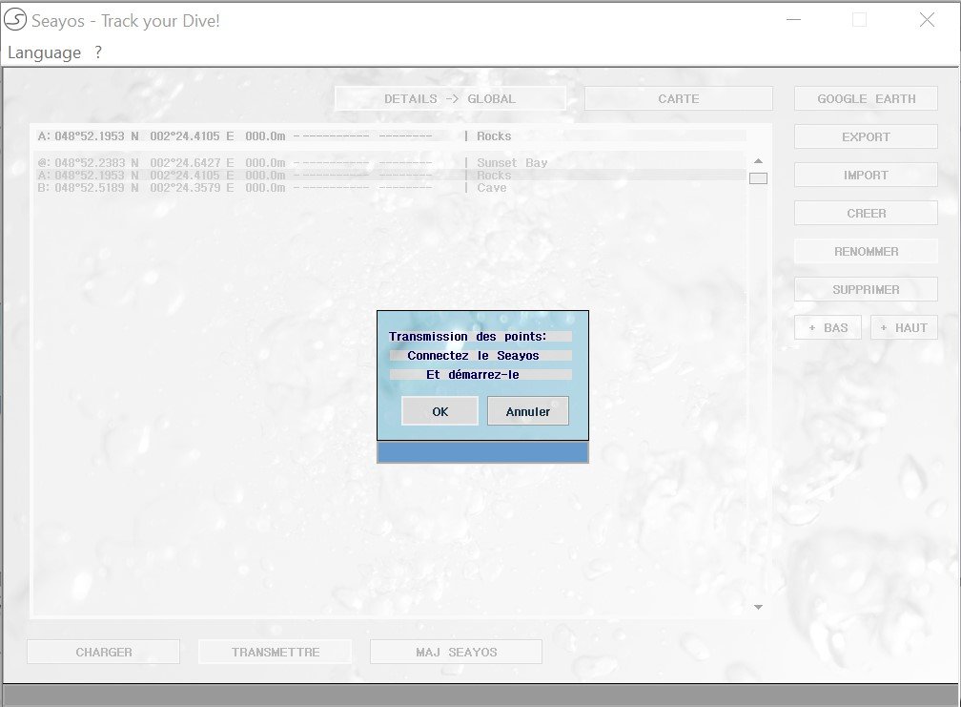
Task: Click the IMPORT button
Action: pyautogui.click(x=866, y=175)
